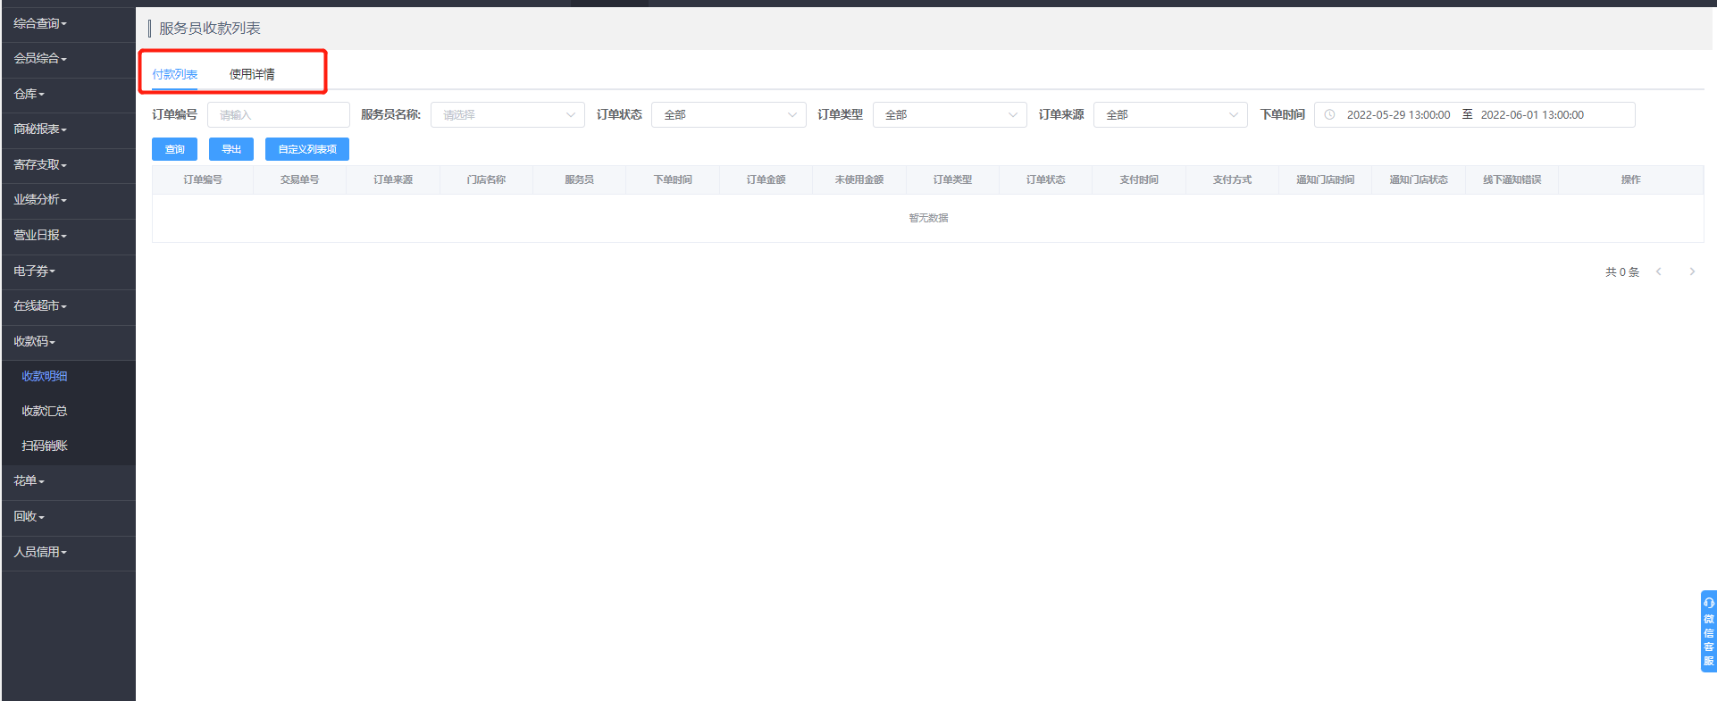Screen dimensions: 1717x701
Task: Click 订单金额 column header
Action: (x=766, y=179)
